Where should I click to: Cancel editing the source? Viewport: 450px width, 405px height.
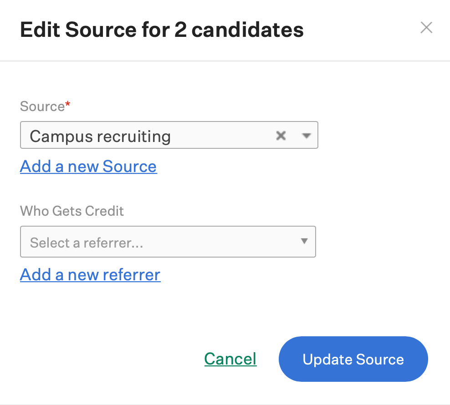[230, 359]
